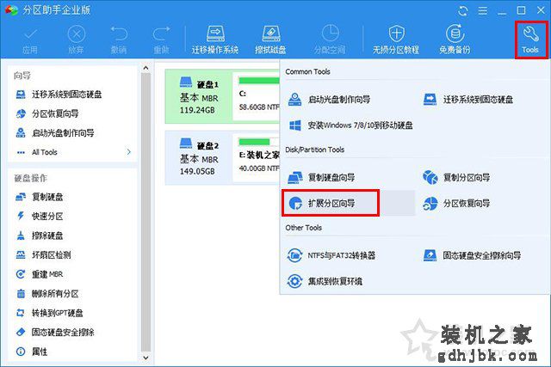Click the 应用 checkmark button
This screenshot has width=551, height=367.
click(30, 40)
